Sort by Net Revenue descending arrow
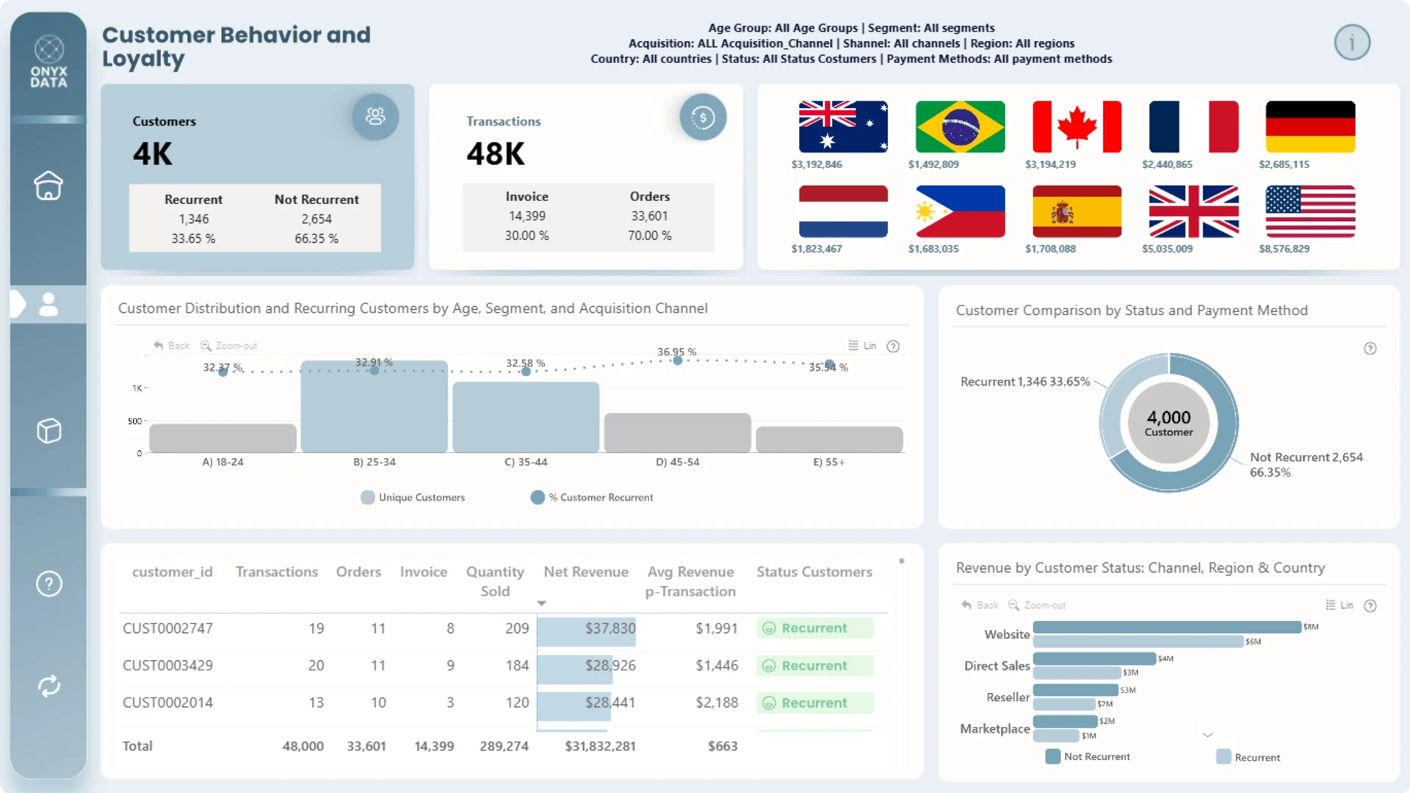 [541, 603]
